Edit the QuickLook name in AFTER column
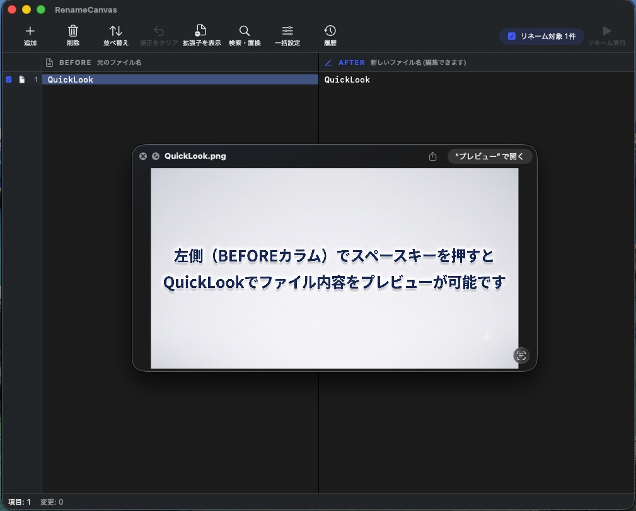 [347, 79]
